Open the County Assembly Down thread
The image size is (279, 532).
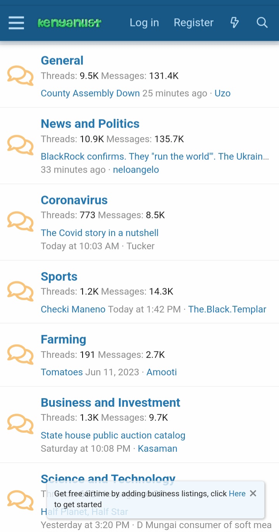90,93
